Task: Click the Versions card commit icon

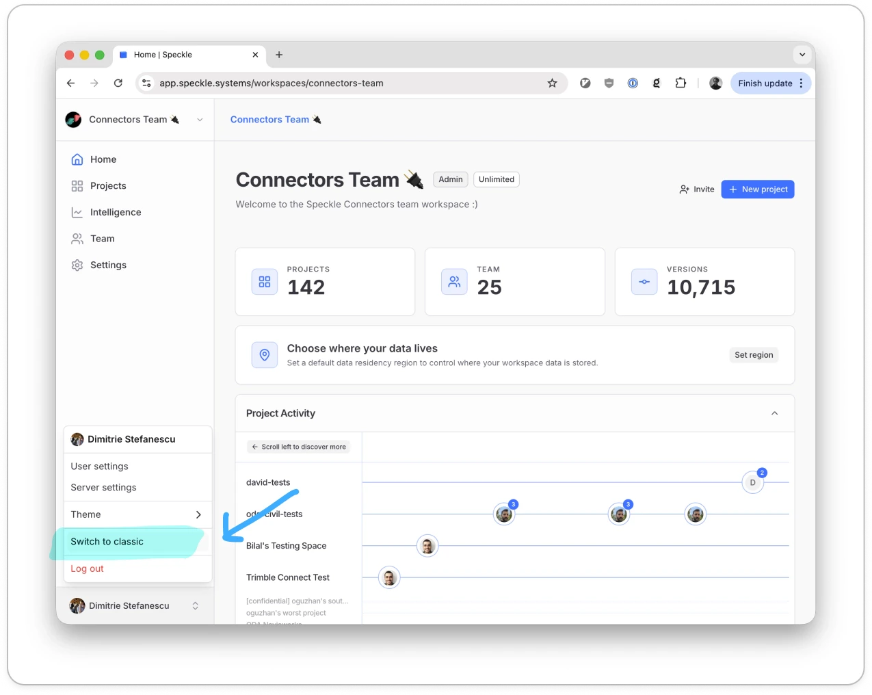Action: click(644, 282)
